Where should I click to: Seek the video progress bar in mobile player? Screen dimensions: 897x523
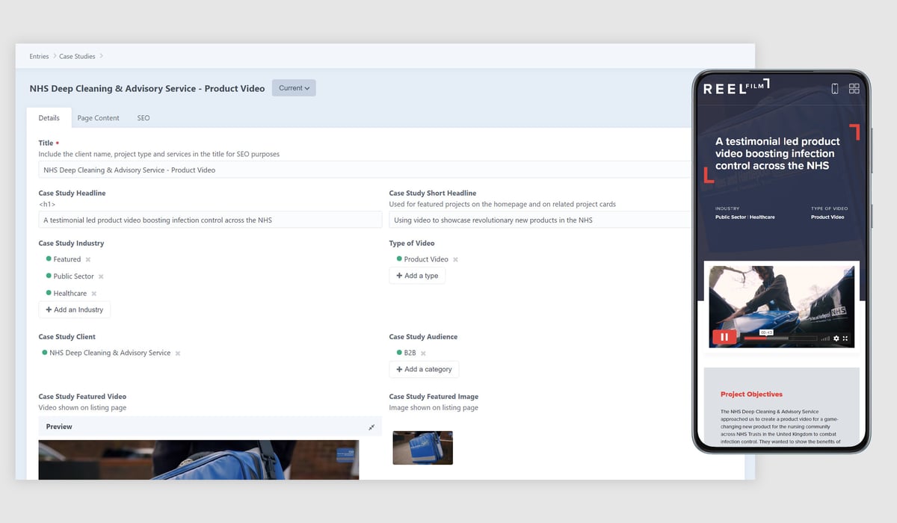coord(780,338)
